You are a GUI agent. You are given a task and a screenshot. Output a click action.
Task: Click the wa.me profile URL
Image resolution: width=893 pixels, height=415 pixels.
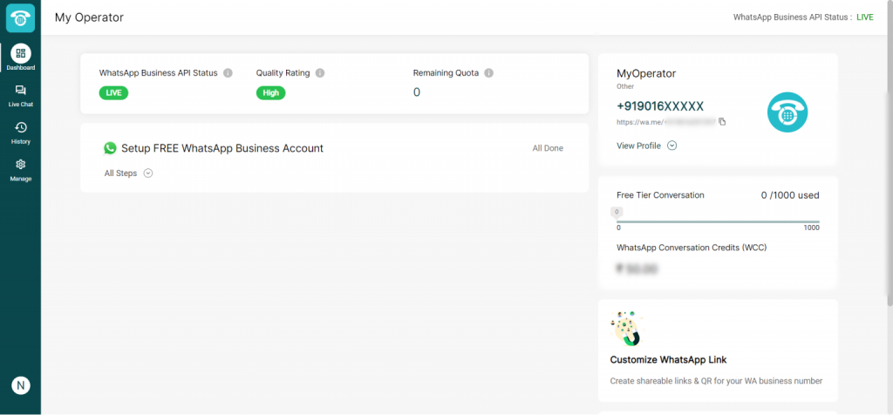click(665, 122)
